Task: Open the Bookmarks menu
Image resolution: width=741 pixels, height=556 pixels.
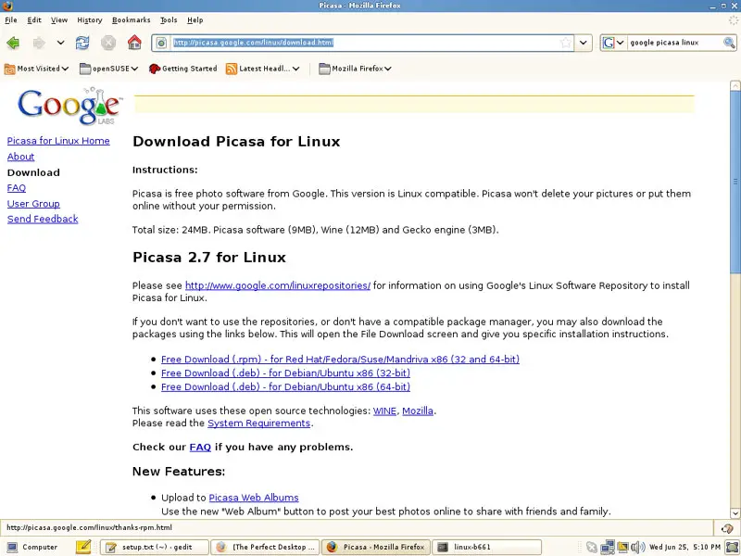Action: 131,19
